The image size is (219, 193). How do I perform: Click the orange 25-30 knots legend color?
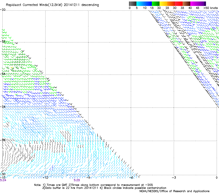171,4
